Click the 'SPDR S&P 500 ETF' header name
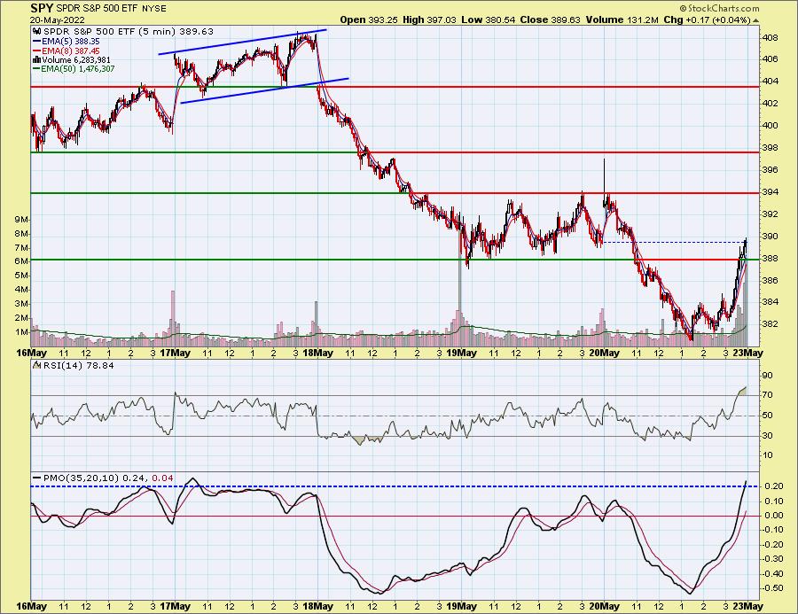The height and width of the screenshot is (614, 798). (x=96, y=9)
